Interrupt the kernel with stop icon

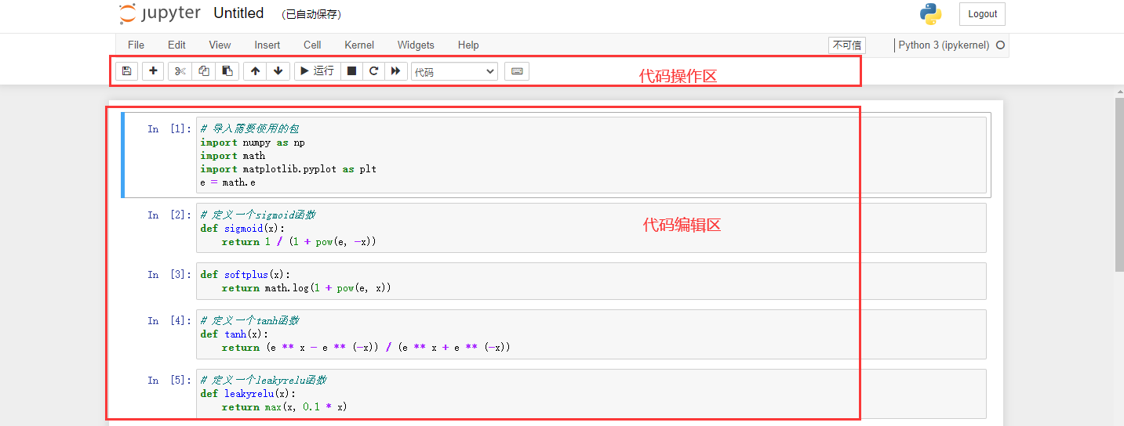tap(351, 71)
